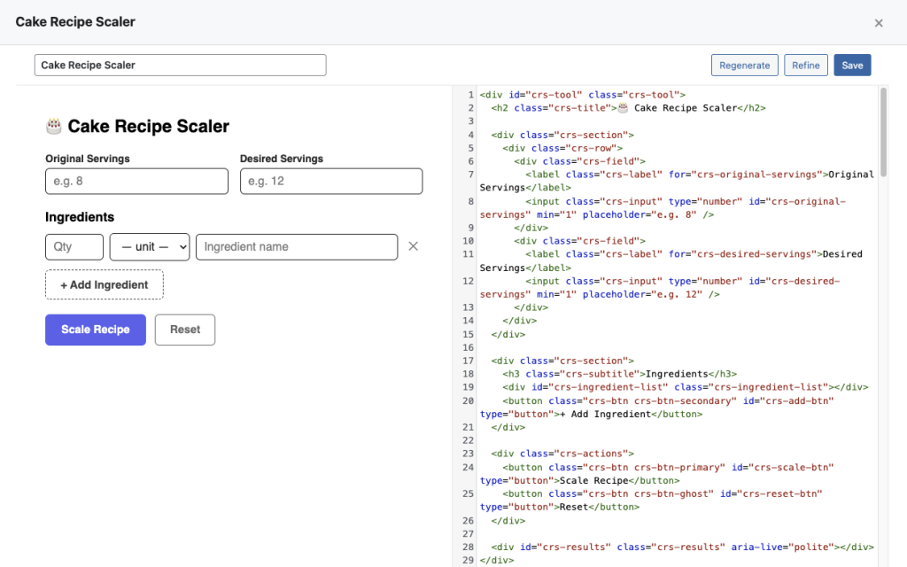The image size is (907, 567).
Task: Focus the Desired Servings field
Action: pos(331,182)
